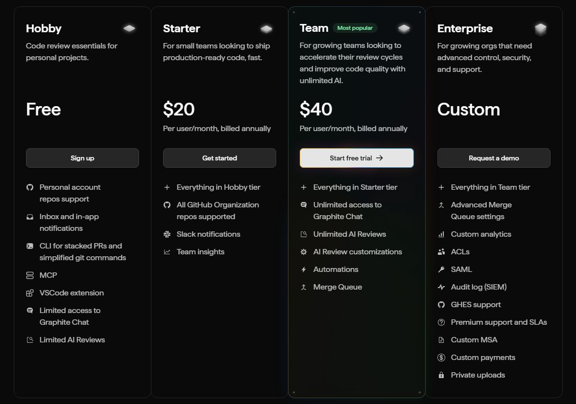
Task: Click the Unlimited AI Reviews icon
Action: tap(304, 234)
